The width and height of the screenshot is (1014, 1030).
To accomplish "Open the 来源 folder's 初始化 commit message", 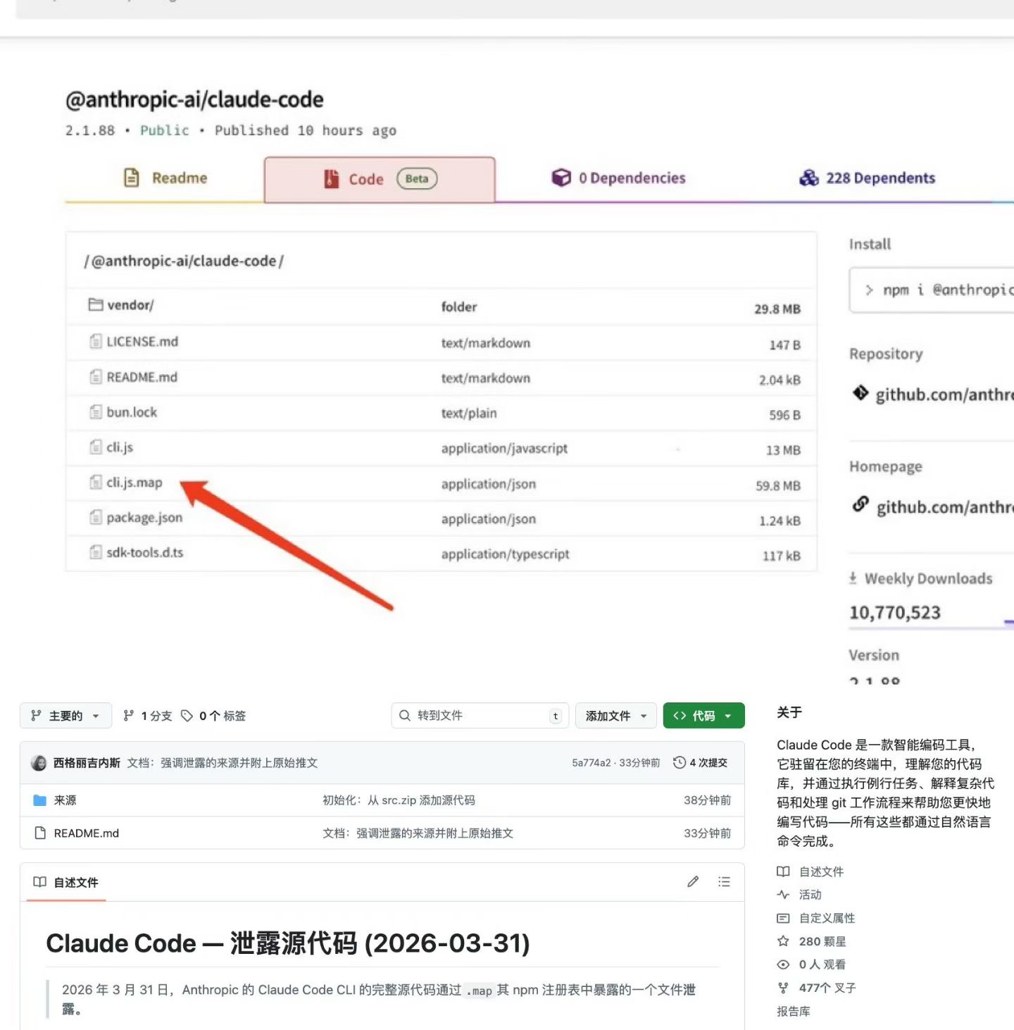I will click(x=399, y=800).
